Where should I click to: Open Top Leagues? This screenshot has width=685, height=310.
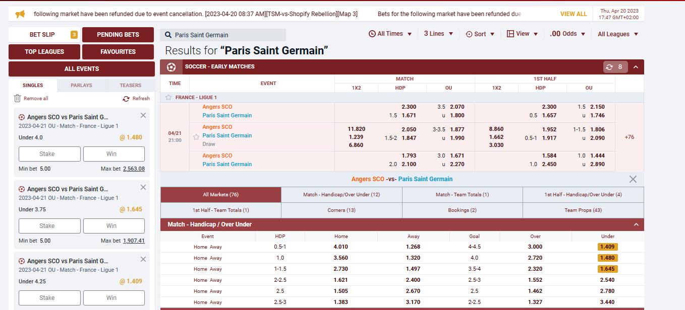[44, 52]
